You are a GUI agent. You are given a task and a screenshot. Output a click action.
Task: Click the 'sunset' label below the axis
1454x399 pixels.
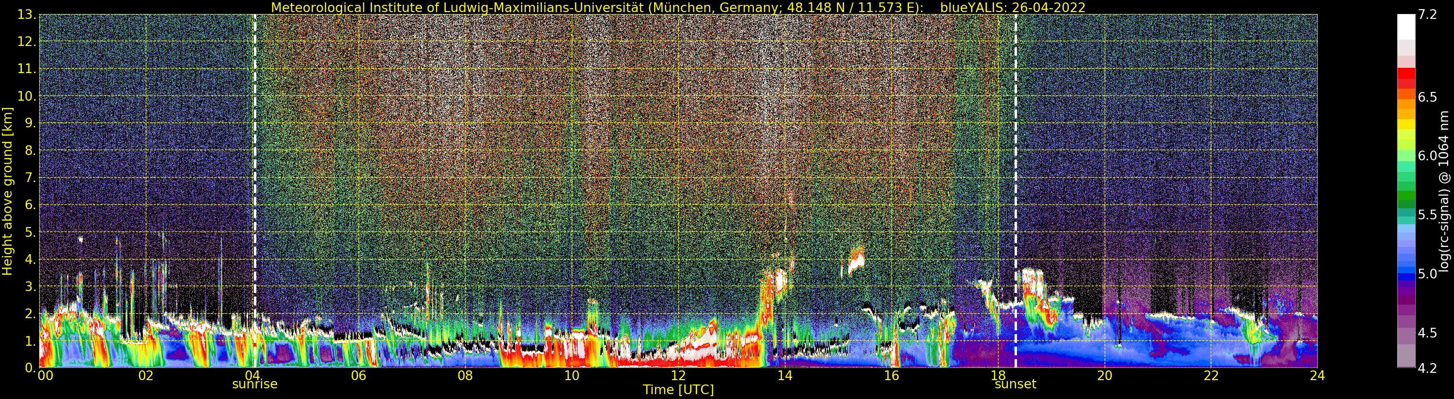[1016, 384]
